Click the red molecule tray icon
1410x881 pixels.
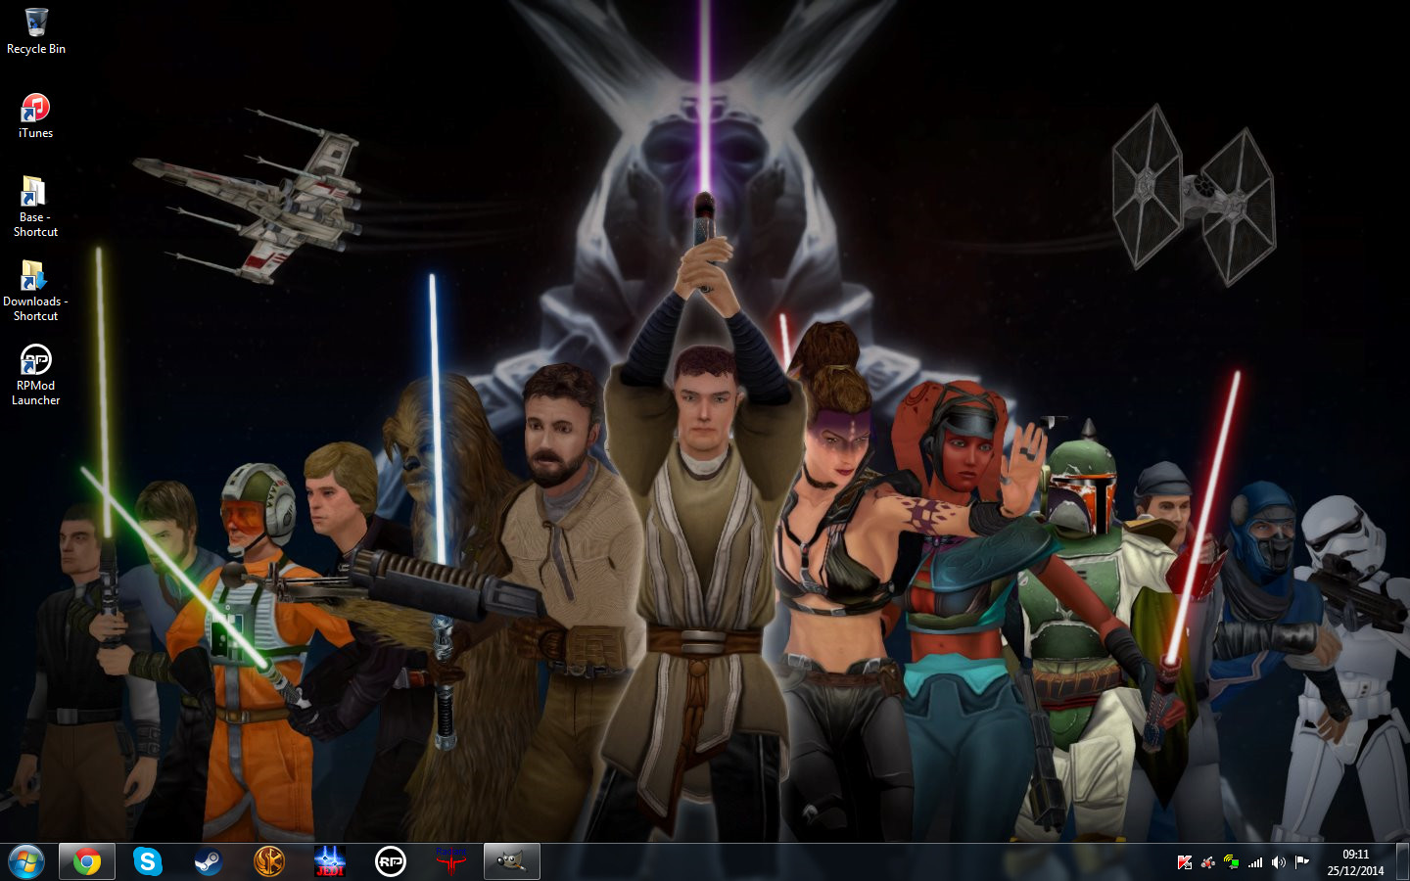click(1208, 862)
